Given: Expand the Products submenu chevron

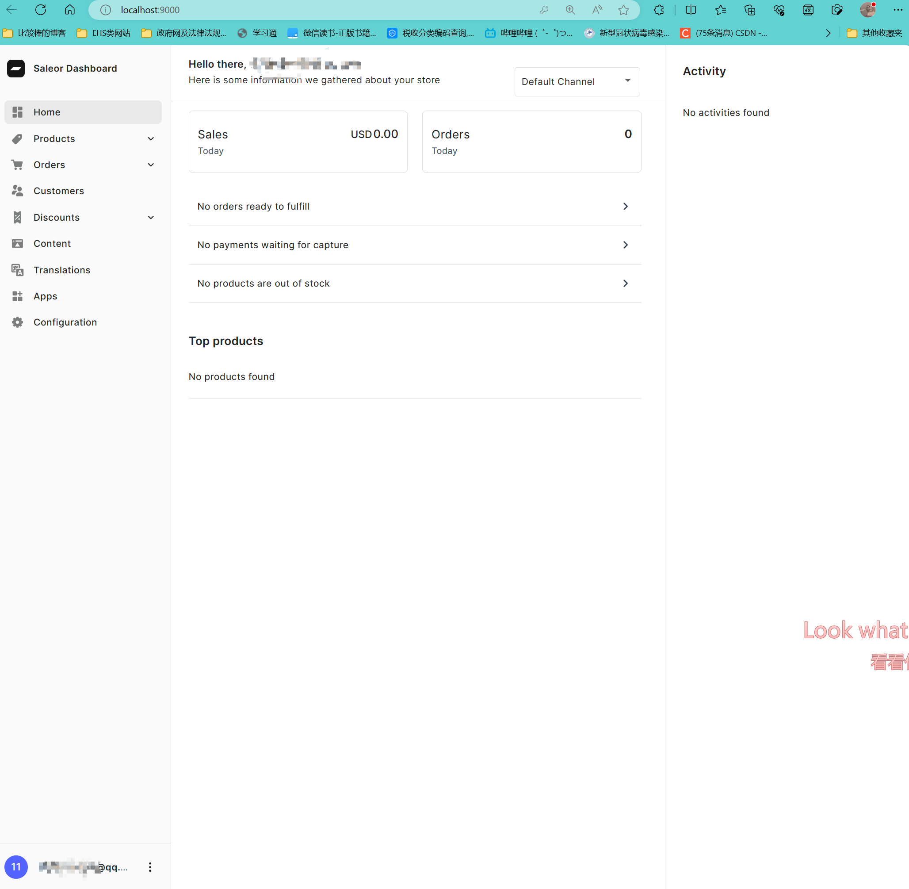Looking at the screenshot, I should coord(151,139).
